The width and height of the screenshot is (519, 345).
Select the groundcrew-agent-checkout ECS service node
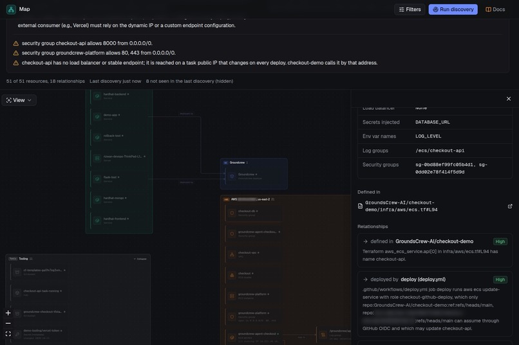(254, 336)
